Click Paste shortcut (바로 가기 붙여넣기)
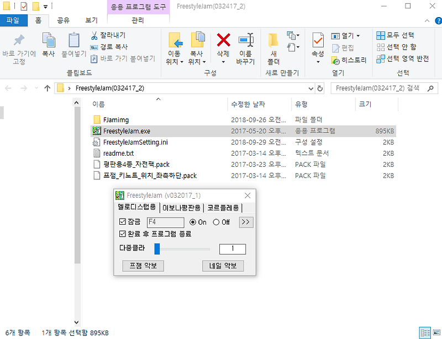Screen dimensions: 442x339 tap(123, 59)
